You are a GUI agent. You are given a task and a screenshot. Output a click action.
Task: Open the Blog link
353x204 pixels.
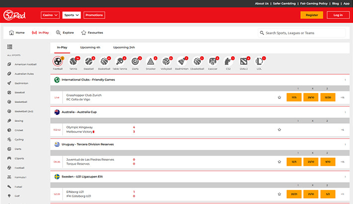click(x=336, y=3)
